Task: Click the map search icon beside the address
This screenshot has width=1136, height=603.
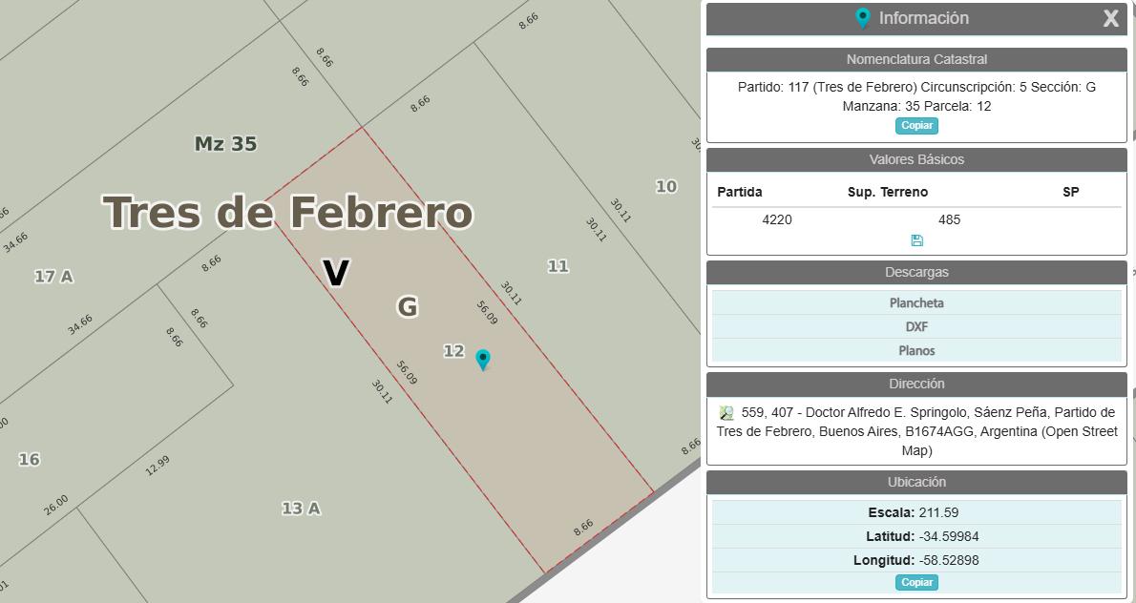Action: pos(726,412)
